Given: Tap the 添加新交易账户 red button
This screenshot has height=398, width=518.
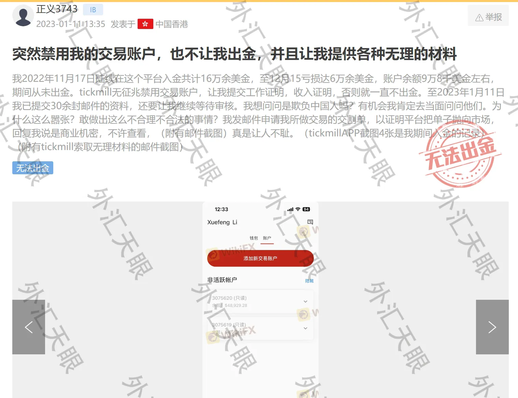Looking at the screenshot, I should (x=260, y=258).
